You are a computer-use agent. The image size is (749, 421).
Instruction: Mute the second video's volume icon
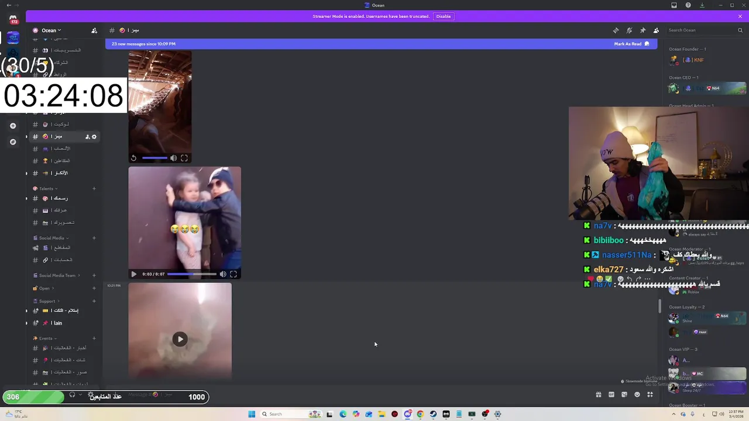tap(223, 274)
